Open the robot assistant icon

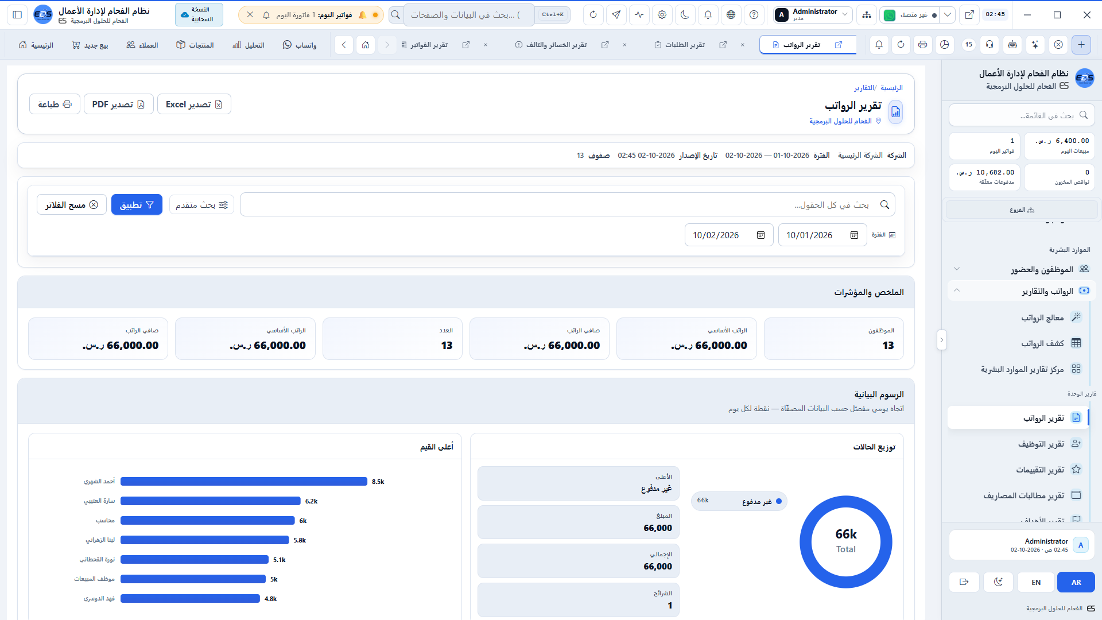(1012, 45)
